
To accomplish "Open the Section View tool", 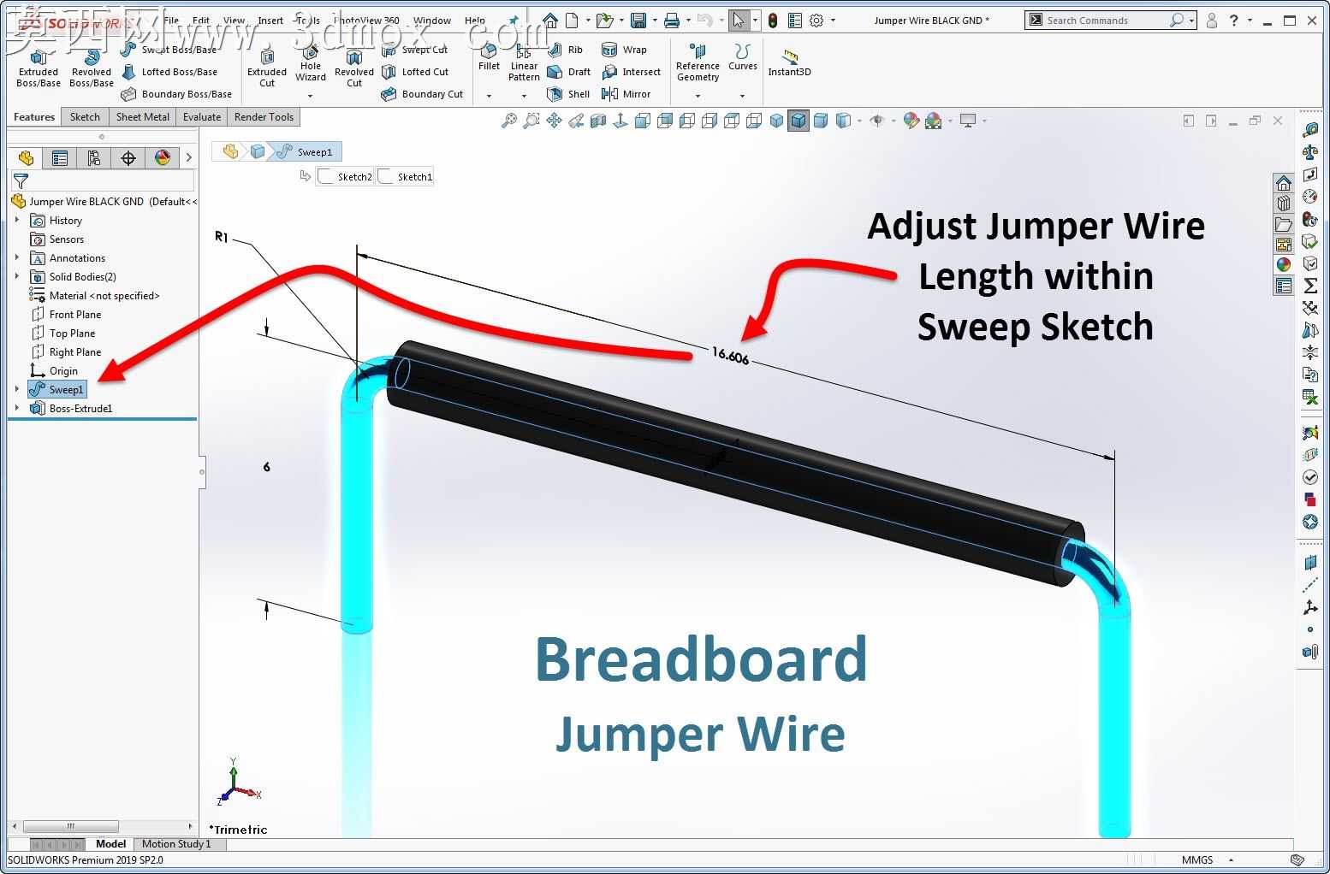I will [598, 121].
